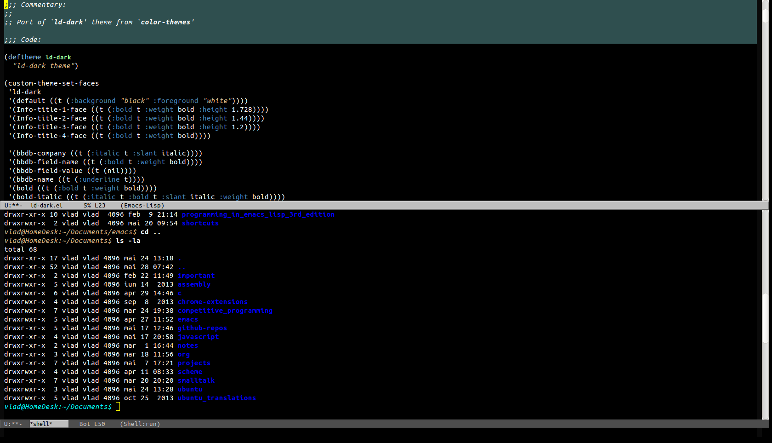Click the 'javascript' directory entry
Viewport: 772px width, 443px height.
[198, 337]
